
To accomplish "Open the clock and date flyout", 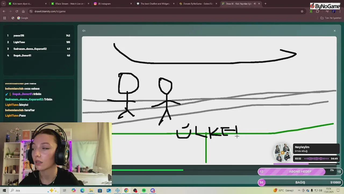I will tap(329, 190).
